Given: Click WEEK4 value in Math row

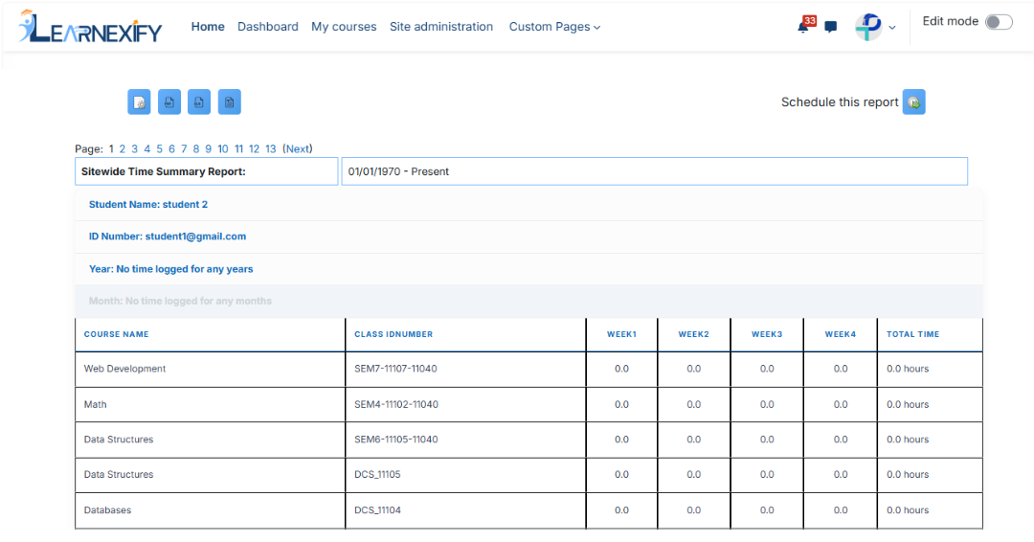Looking at the screenshot, I should point(841,404).
